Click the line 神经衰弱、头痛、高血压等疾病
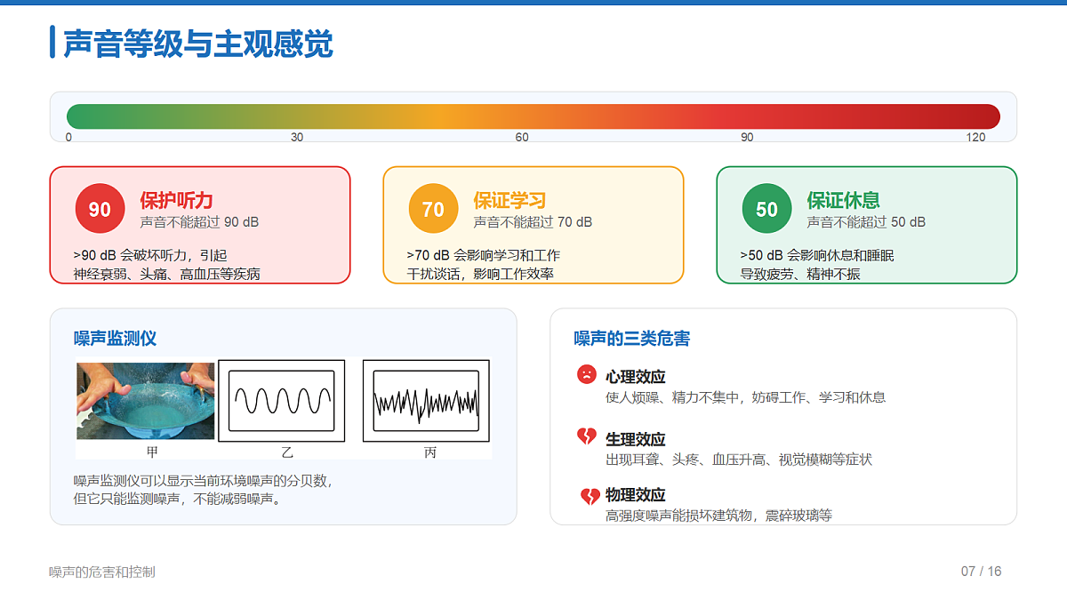The width and height of the screenshot is (1067, 600). (x=167, y=274)
